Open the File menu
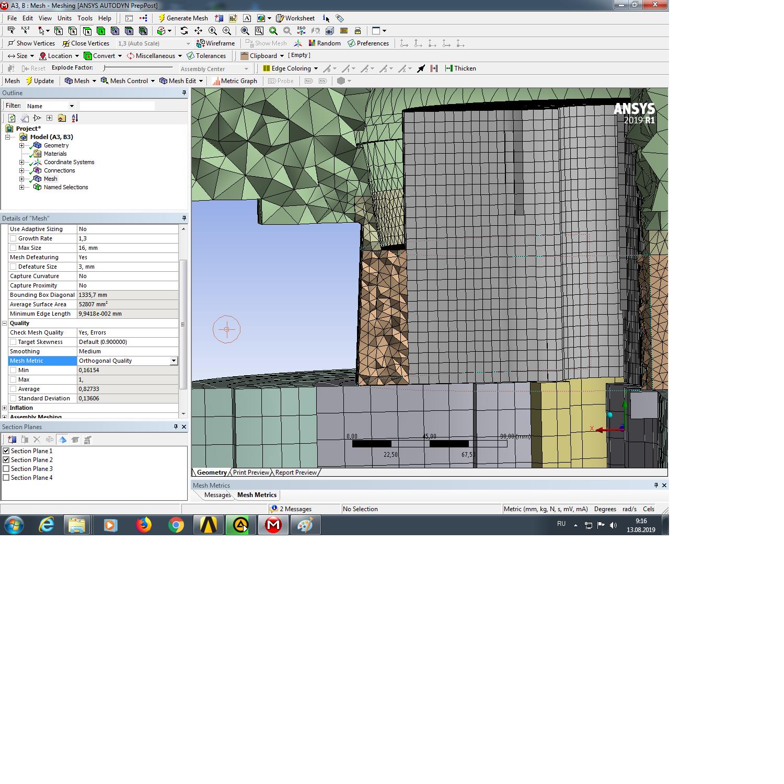The width and height of the screenshot is (784, 784). click(12, 18)
